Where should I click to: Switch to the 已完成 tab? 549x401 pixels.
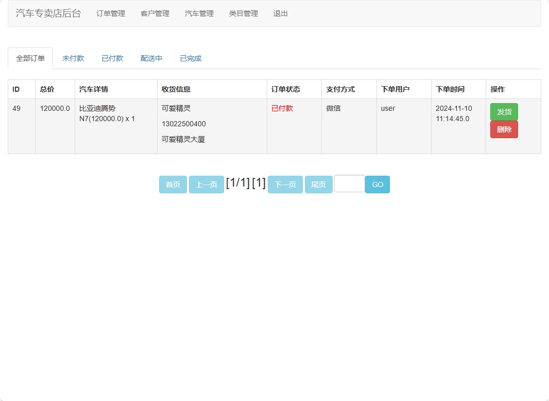(x=190, y=58)
